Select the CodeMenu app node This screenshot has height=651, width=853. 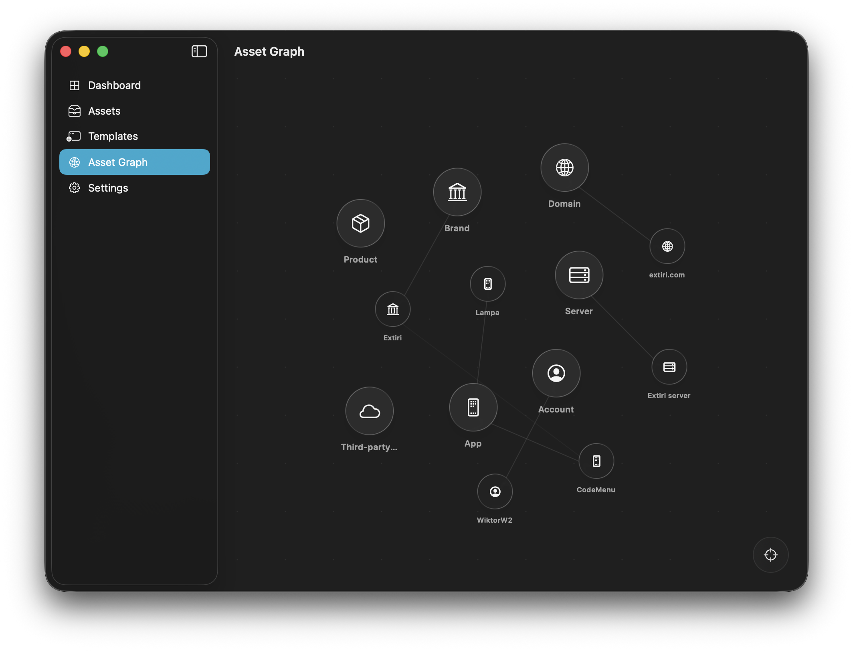[x=596, y=461]
